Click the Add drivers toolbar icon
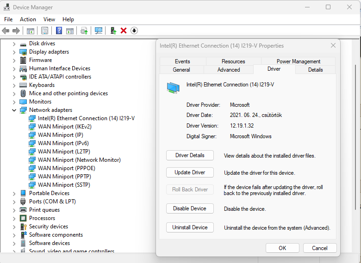This screenshot has width=361, height=263. 113,31
